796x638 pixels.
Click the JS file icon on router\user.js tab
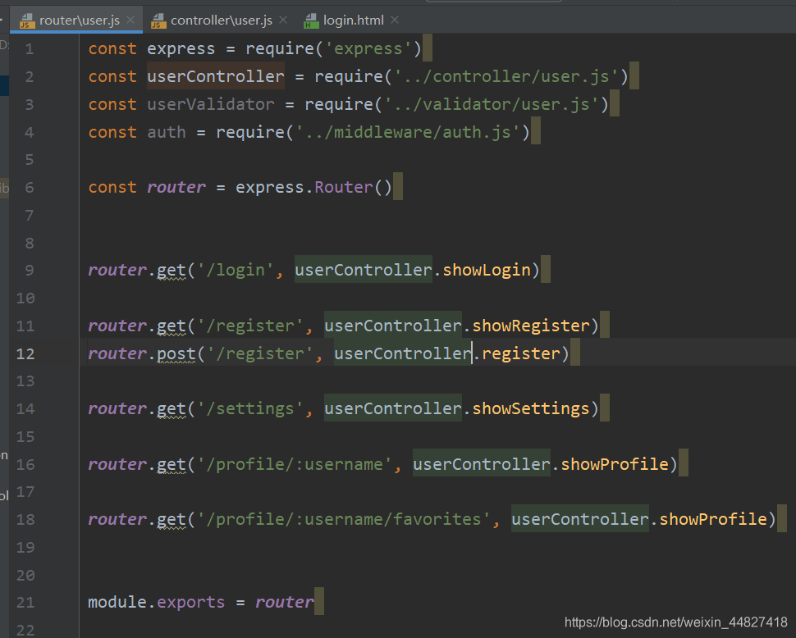pyautogui.click(x=27, y=21)
